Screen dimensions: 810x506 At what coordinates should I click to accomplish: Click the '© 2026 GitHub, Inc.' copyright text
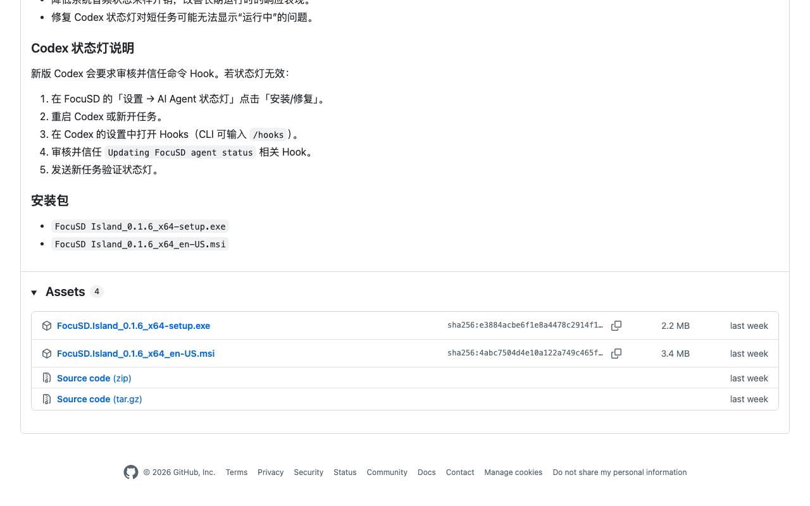point(179,472)
